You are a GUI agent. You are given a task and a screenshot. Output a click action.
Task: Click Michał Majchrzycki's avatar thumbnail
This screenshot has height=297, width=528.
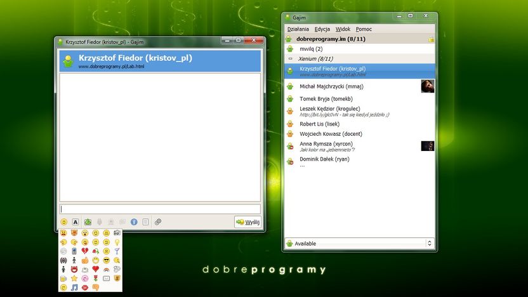coord(428,86)
